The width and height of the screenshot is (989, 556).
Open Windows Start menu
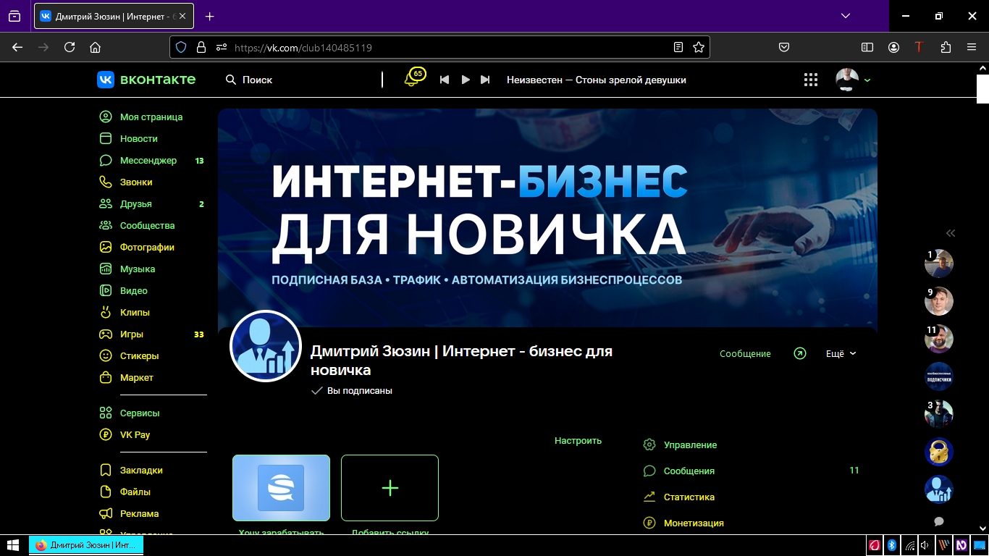pyautogui.click(x=13, y=545)
